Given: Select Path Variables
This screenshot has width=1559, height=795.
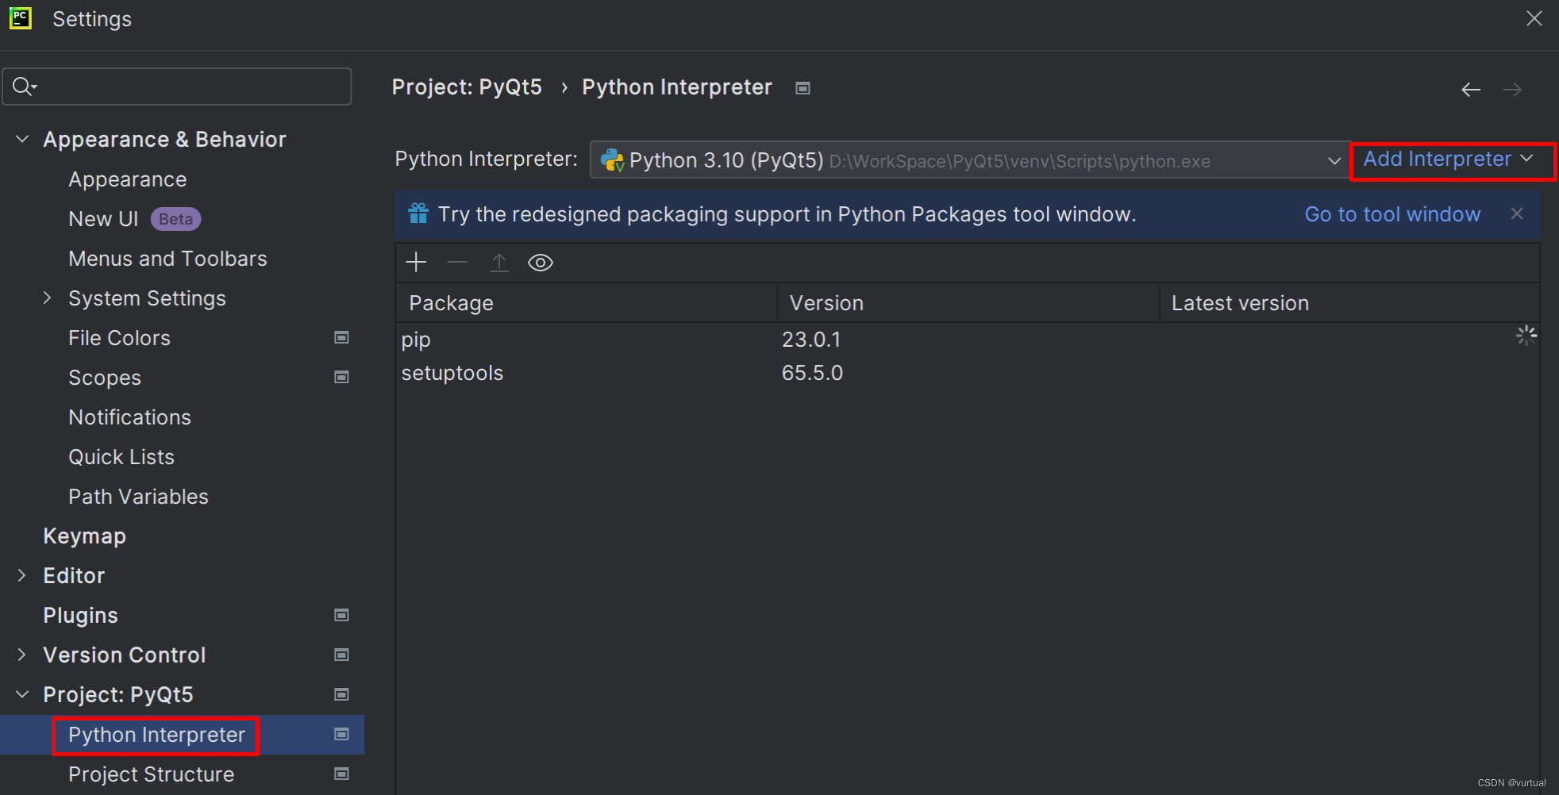Looking at the screenshot, I should (138, 497).
